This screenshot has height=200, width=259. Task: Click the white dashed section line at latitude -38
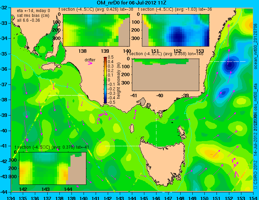point(67,95)
